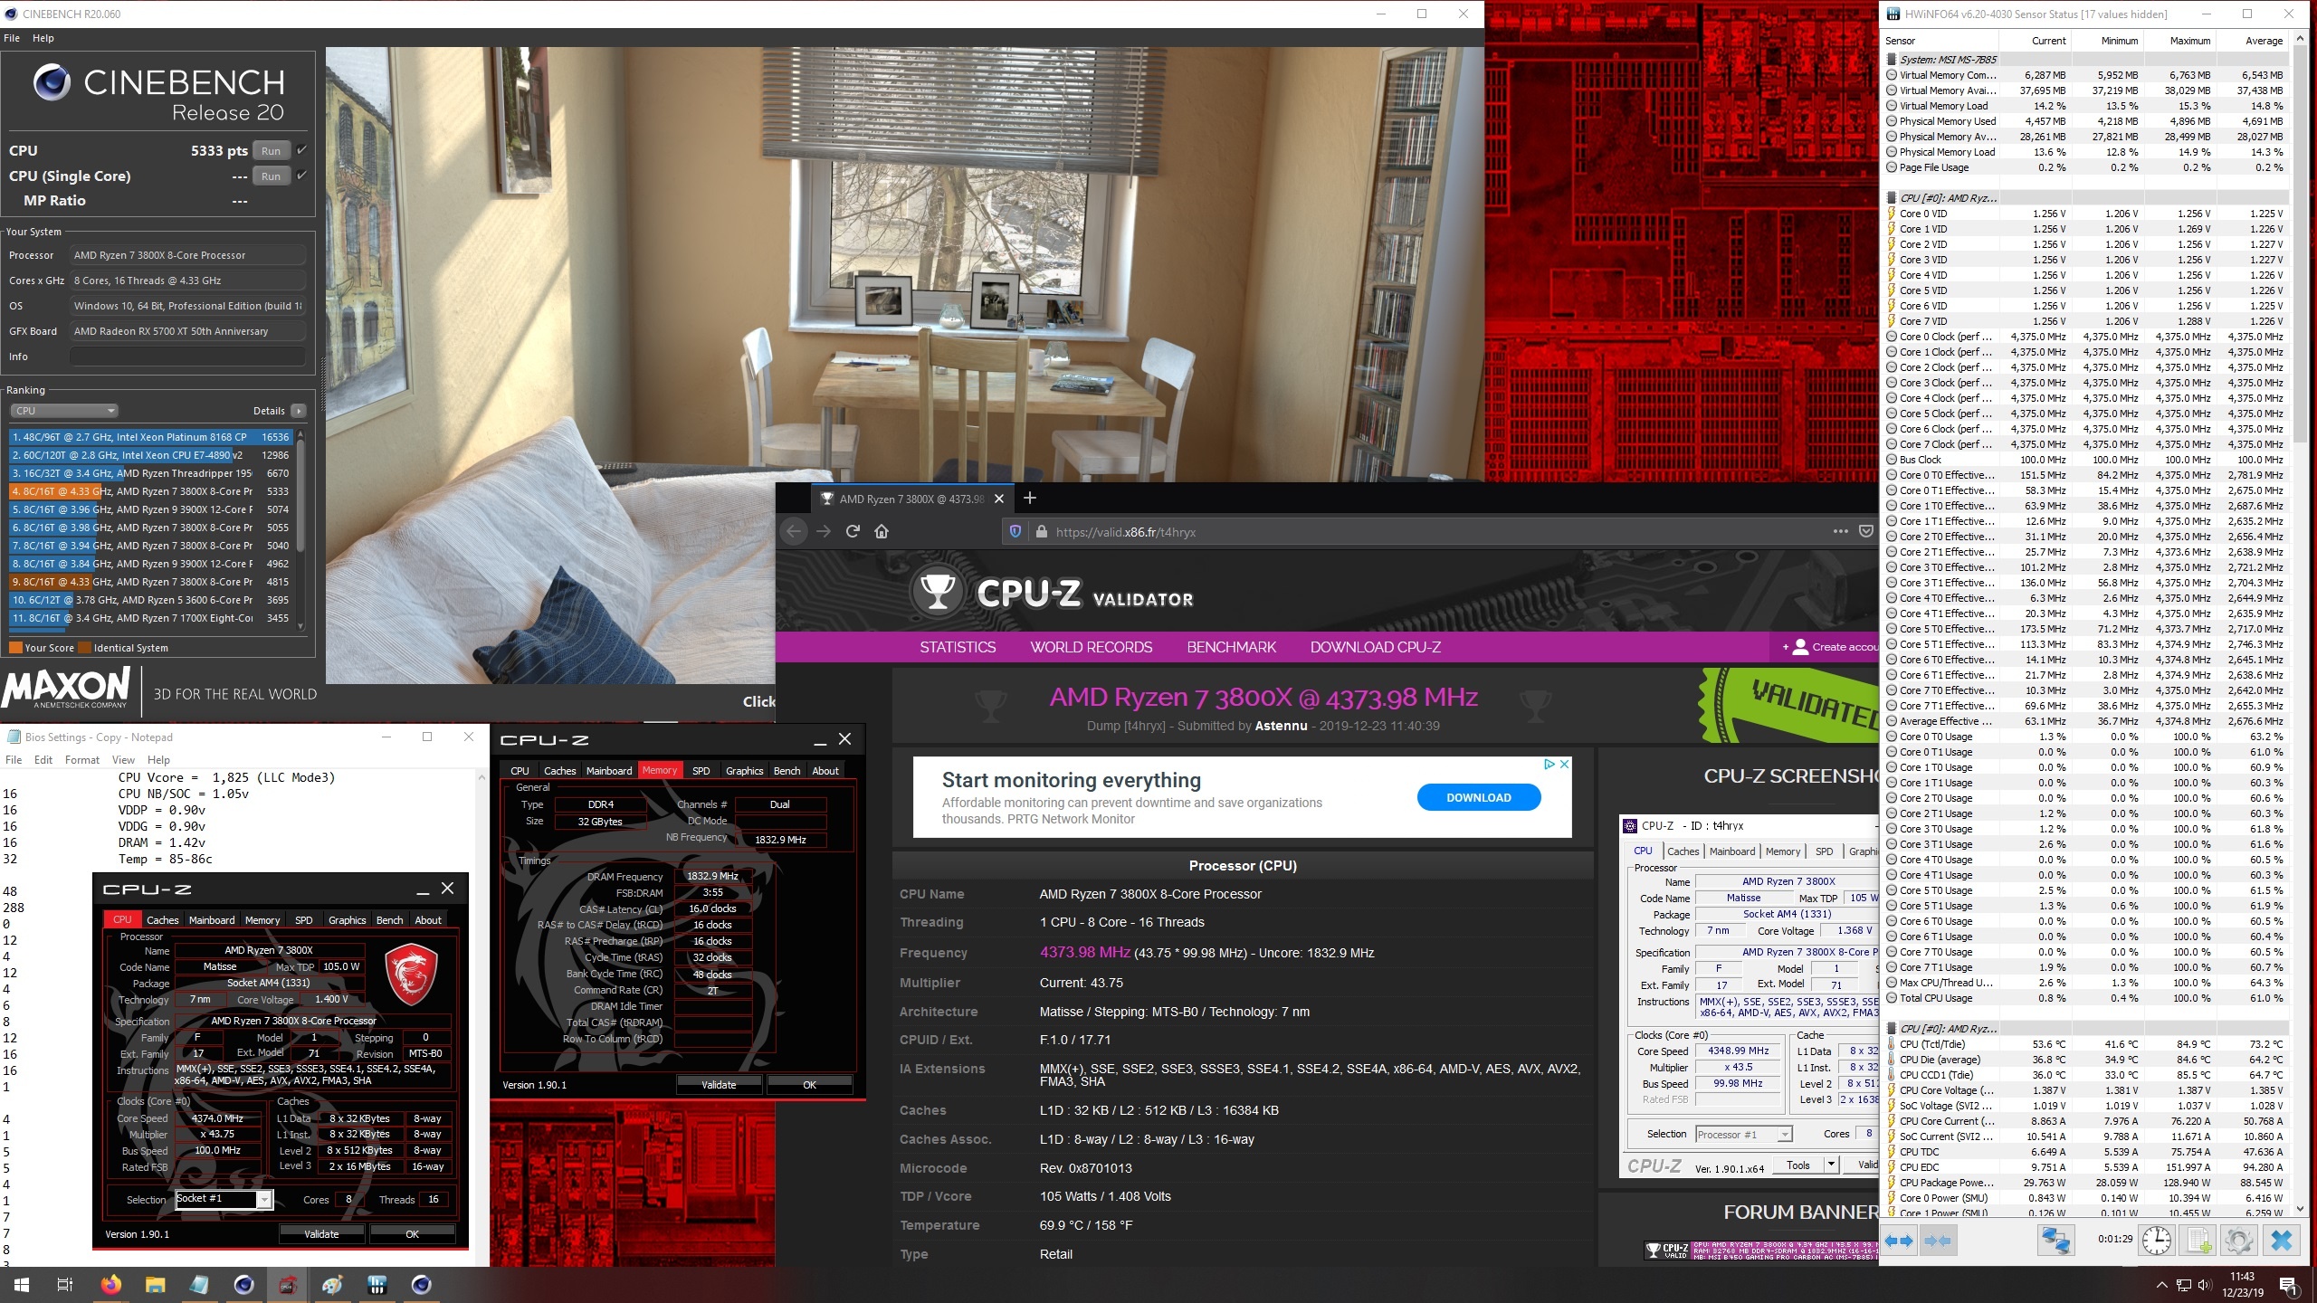Screen dimensions: 2317x1303
Task: Click Create account link
Action: [x=1831, y=647]
